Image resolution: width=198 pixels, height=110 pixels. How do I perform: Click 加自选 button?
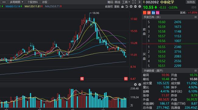pos(191,2)
